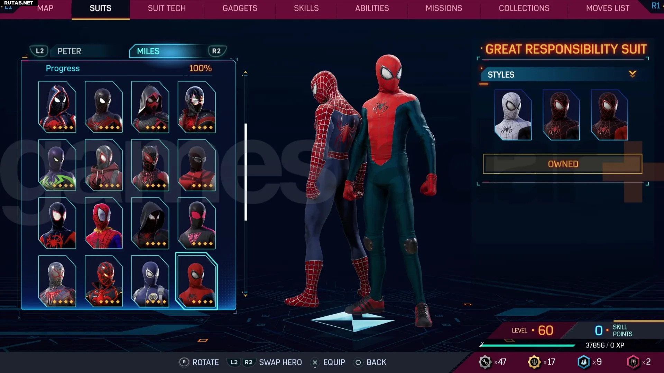Expand the STYLES section chevron
664x373 pixels.
coord(633,74)
